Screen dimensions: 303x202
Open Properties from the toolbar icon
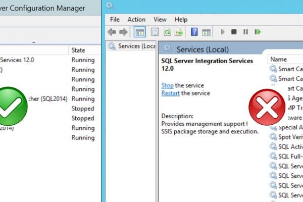[x=155, y=32]
